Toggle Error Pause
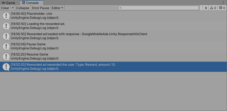Image resolution: width=227 pixels, height=111 pixels. [41, 8]
